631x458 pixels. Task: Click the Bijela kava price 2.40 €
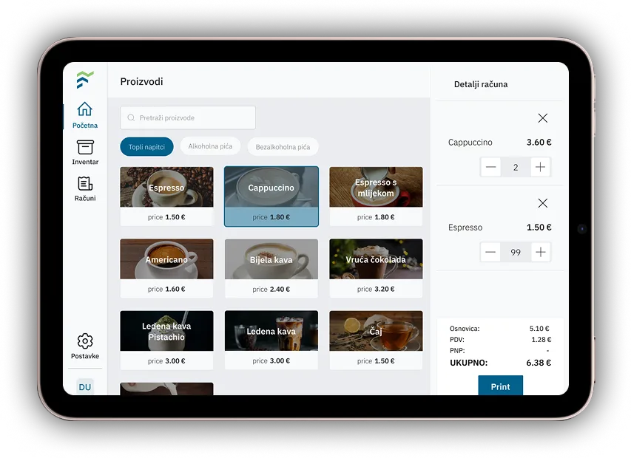[x=280, y=290]
